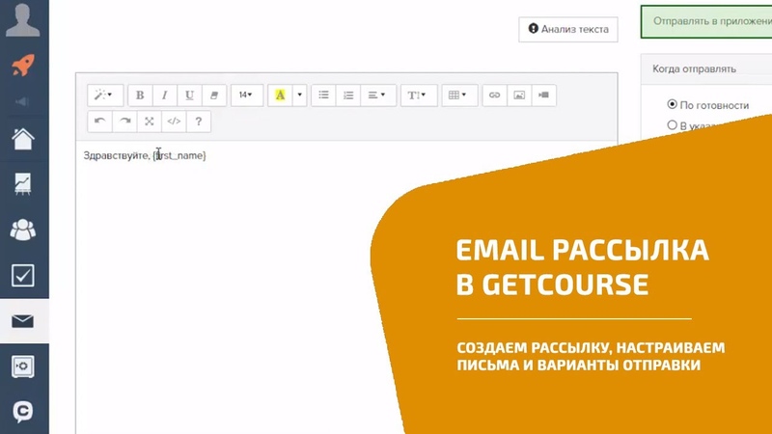Click the insert picture icon
The height and width of the screenshot is (434, 772).
coord(519,95)
